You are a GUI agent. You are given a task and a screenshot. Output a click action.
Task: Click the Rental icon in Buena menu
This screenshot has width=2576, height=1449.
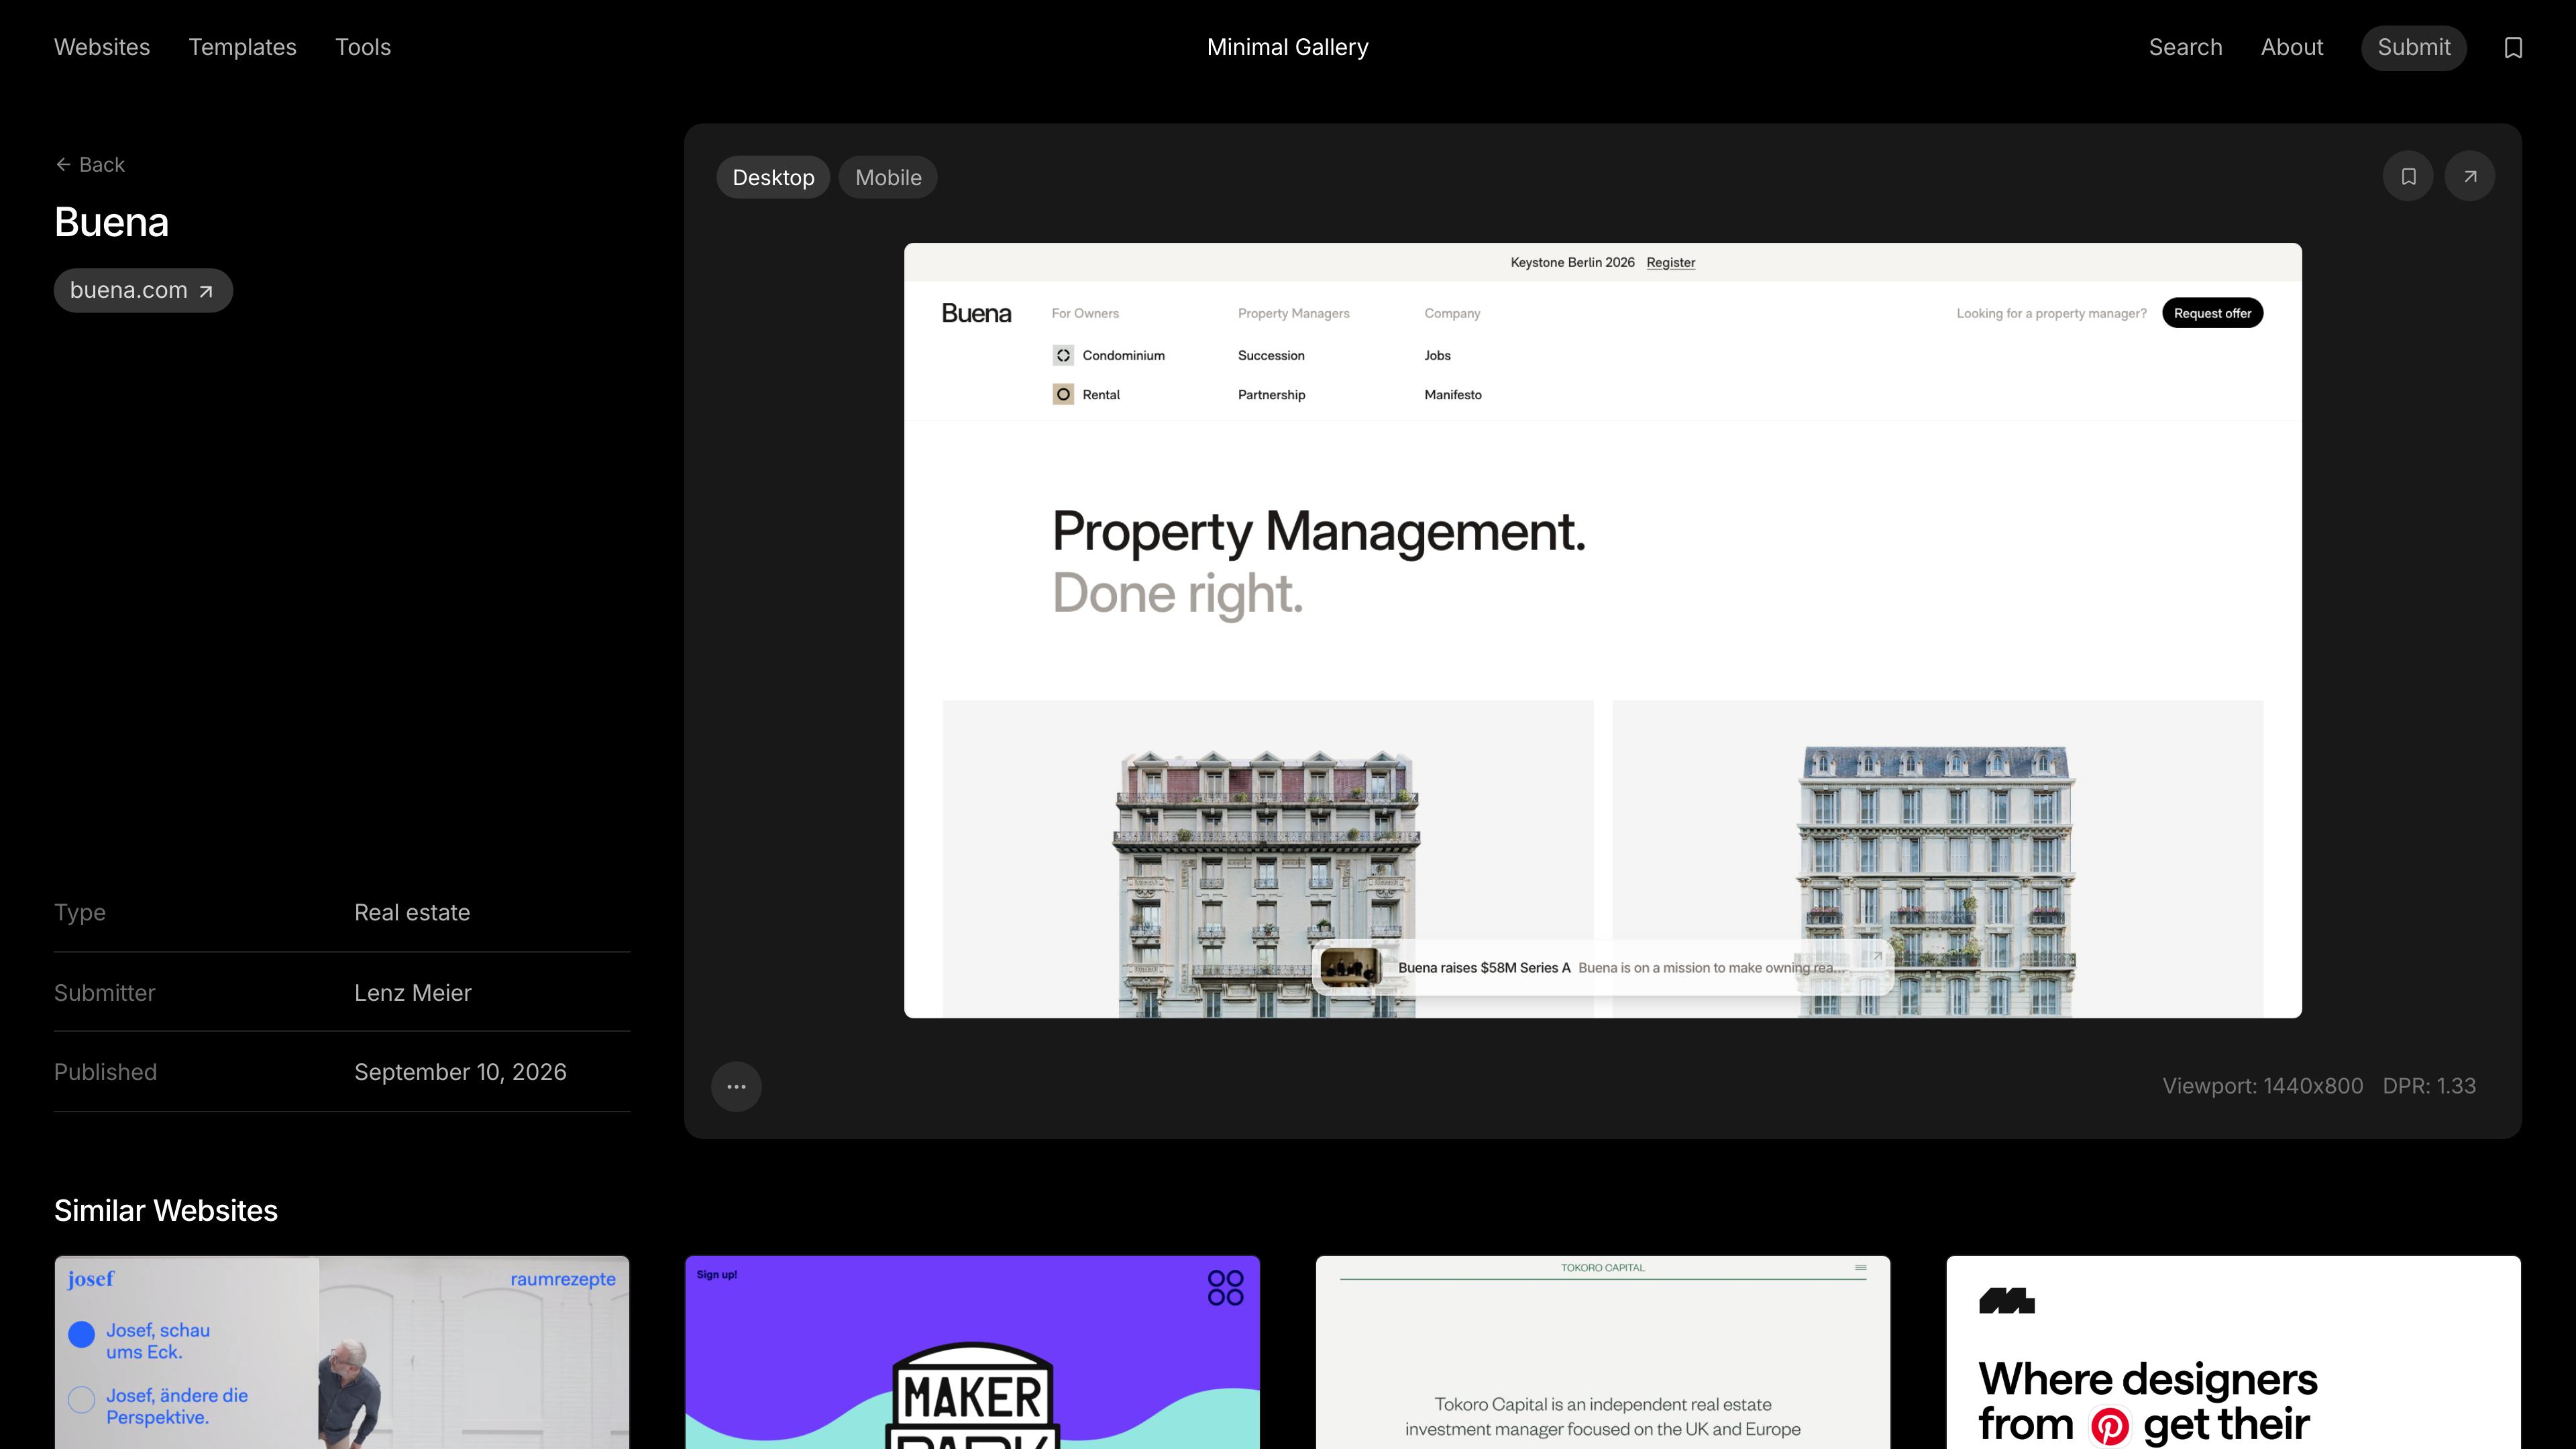pos(1063,394)
